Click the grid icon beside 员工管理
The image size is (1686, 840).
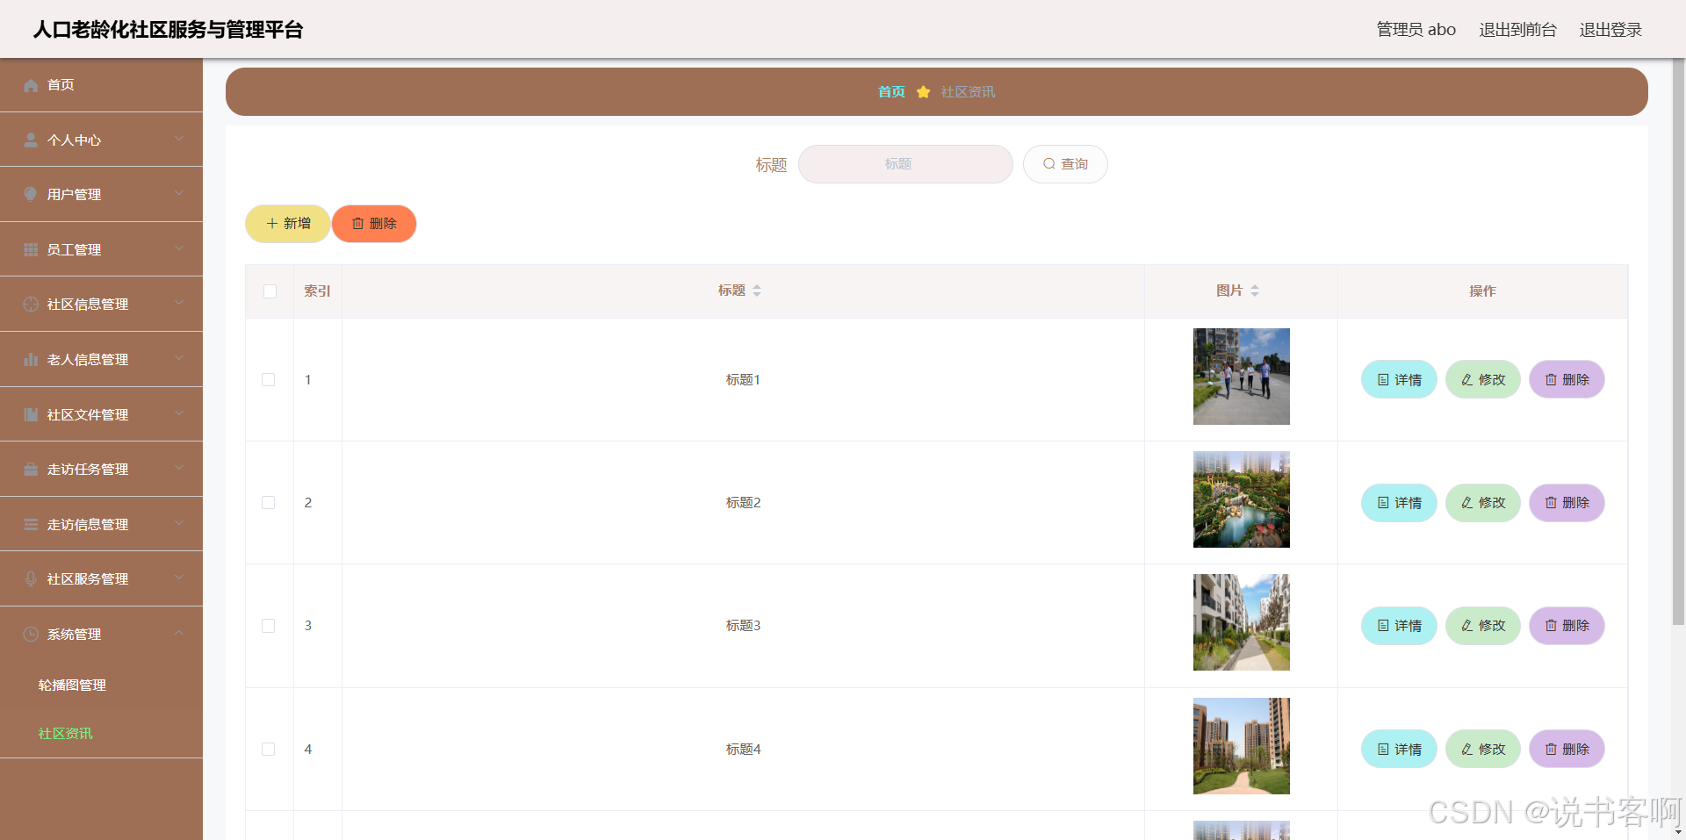[31, 249]
